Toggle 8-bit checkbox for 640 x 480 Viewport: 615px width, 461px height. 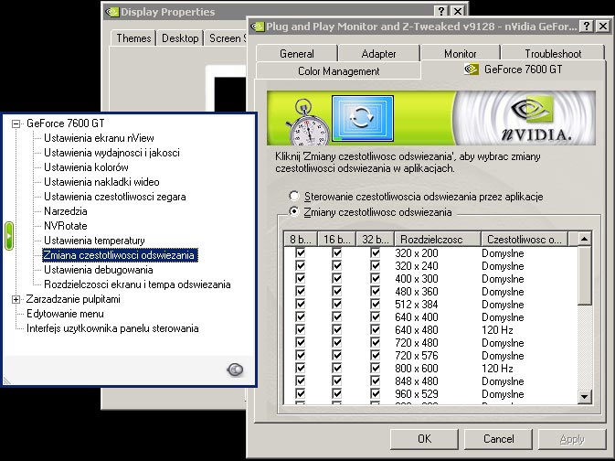(301, 329)
